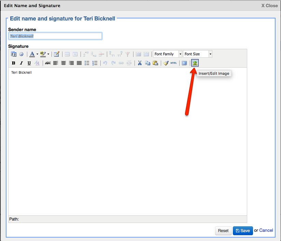Toggle bold formatting in the signature editor
The width and height of the screenshot is (281, 241).
(13, 63)
